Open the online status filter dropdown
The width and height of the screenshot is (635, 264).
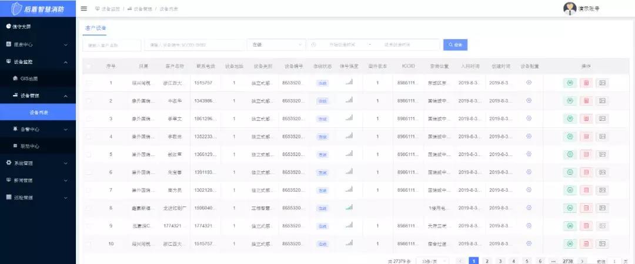(276, 45)
